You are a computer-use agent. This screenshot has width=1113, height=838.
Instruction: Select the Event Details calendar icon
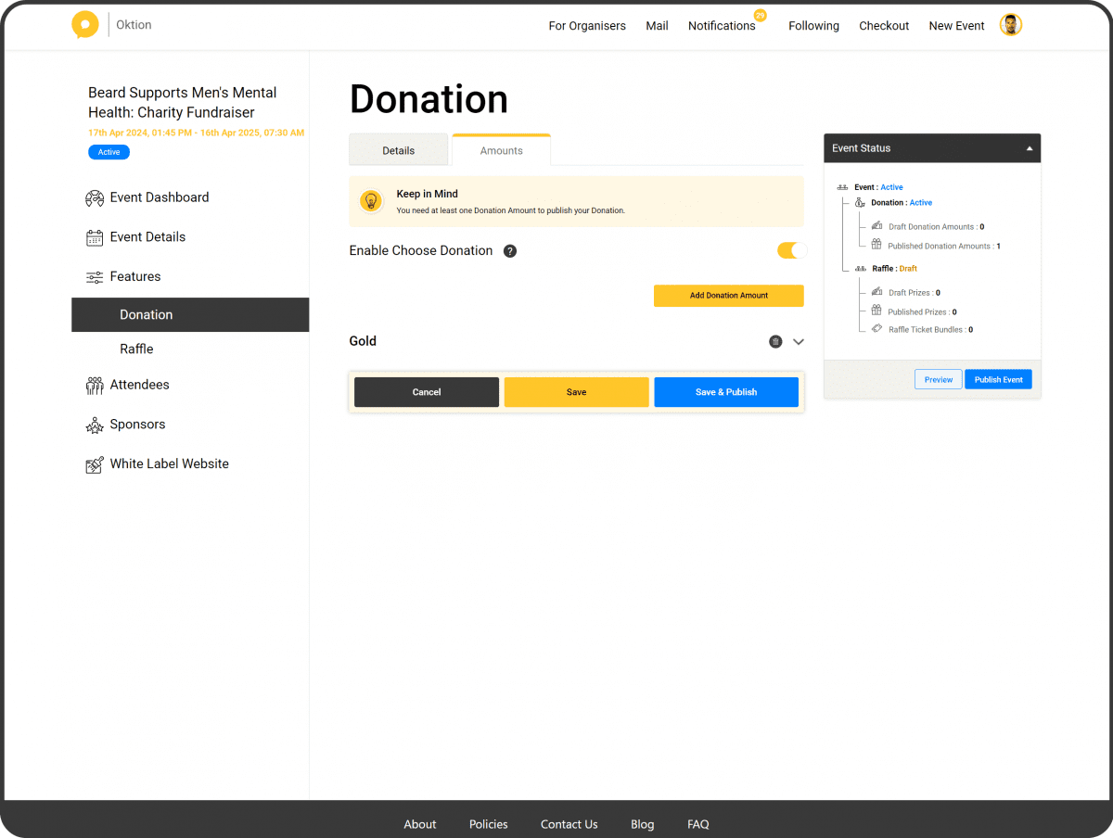tap(94, 237)
